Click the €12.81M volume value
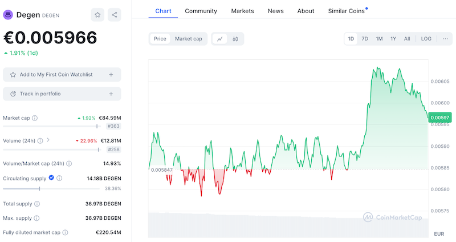Image resolution: width=456 pixels, height=242 pixels. 111,140
